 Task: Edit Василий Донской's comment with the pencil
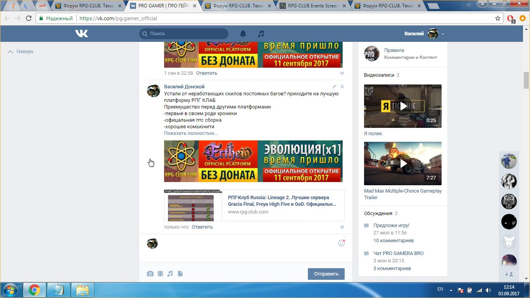click(334, 87)
